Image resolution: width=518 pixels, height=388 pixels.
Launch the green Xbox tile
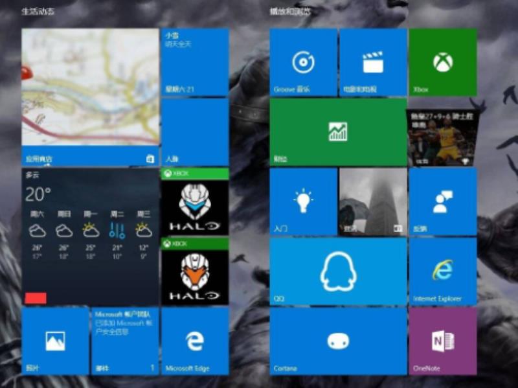click(443, 62)
